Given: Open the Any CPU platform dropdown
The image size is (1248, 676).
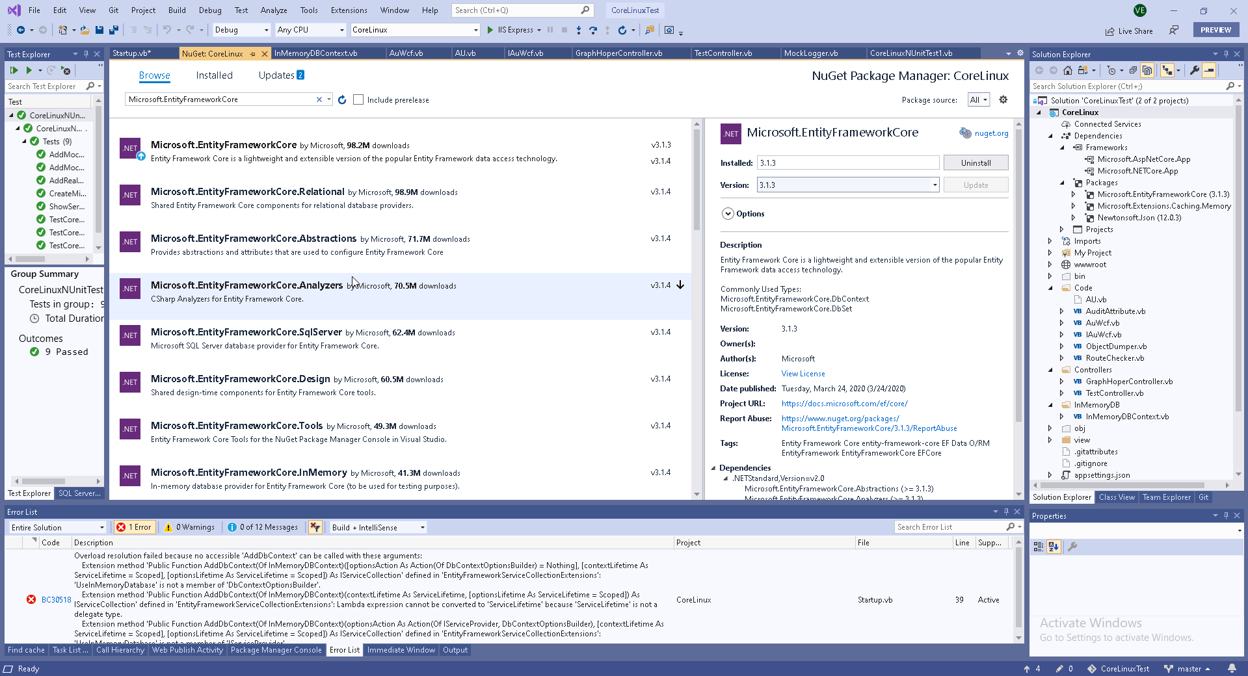Looking at the screenshot, I should (310, 30).
